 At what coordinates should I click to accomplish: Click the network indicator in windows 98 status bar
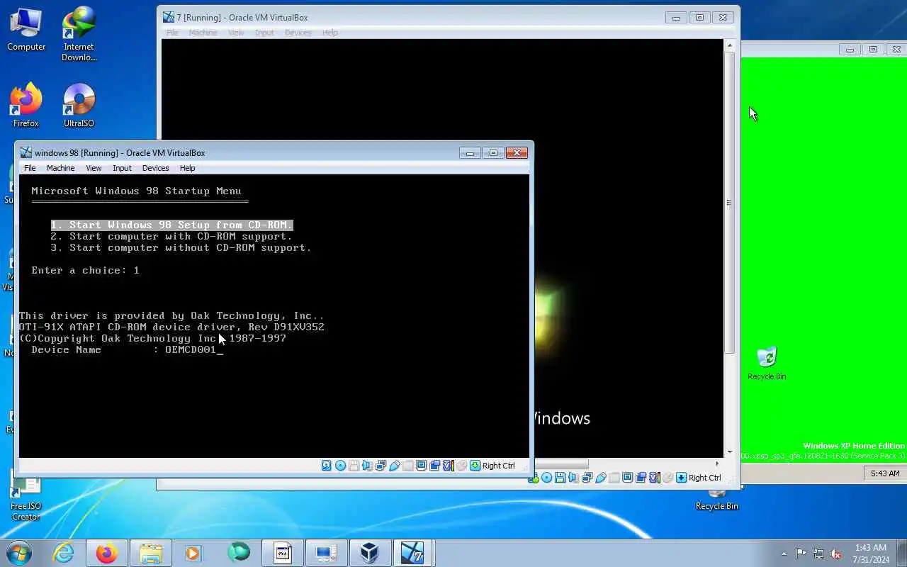tap(381, 466)
